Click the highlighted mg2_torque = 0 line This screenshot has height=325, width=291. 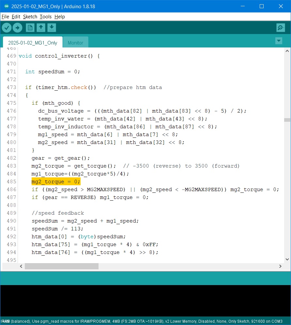[56, 182]
